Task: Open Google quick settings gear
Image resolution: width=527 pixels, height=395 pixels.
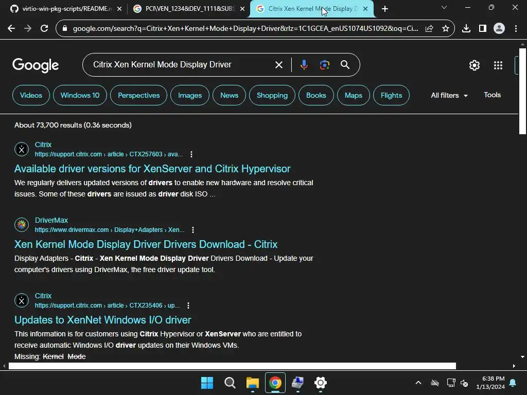Action: pos(474,65)
